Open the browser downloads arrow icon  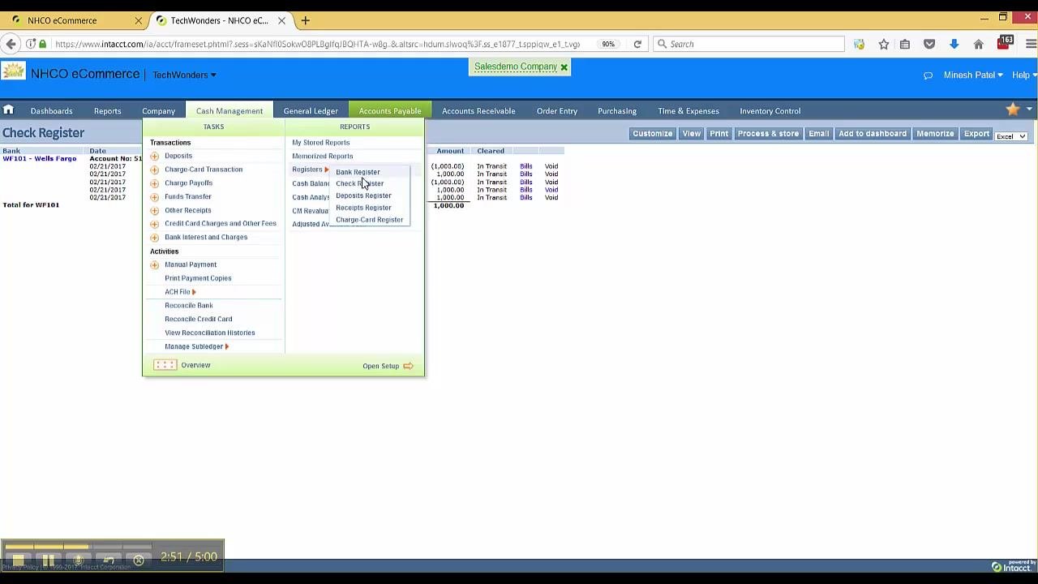[x=954, y=44]
